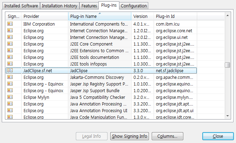Viewport: 236px width, 143px height.
Task: Sort by Plug-in Name column header
Action: [x=100, y=16]
